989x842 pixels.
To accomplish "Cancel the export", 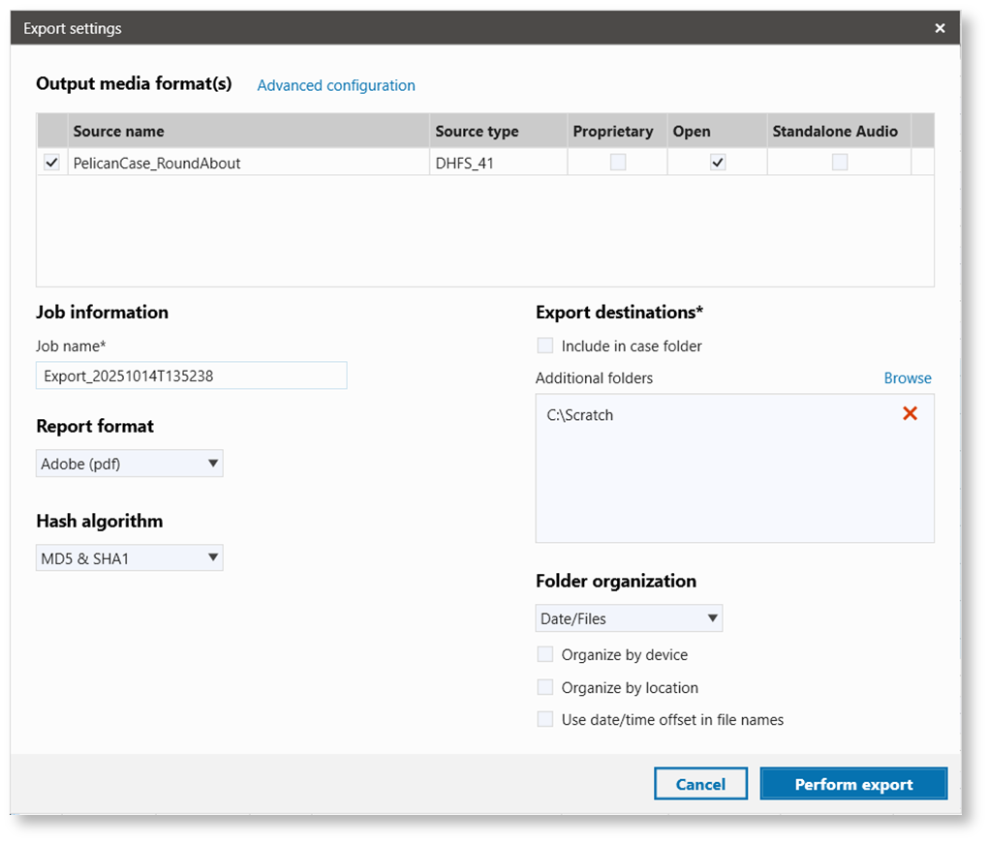I will (700, 783).
